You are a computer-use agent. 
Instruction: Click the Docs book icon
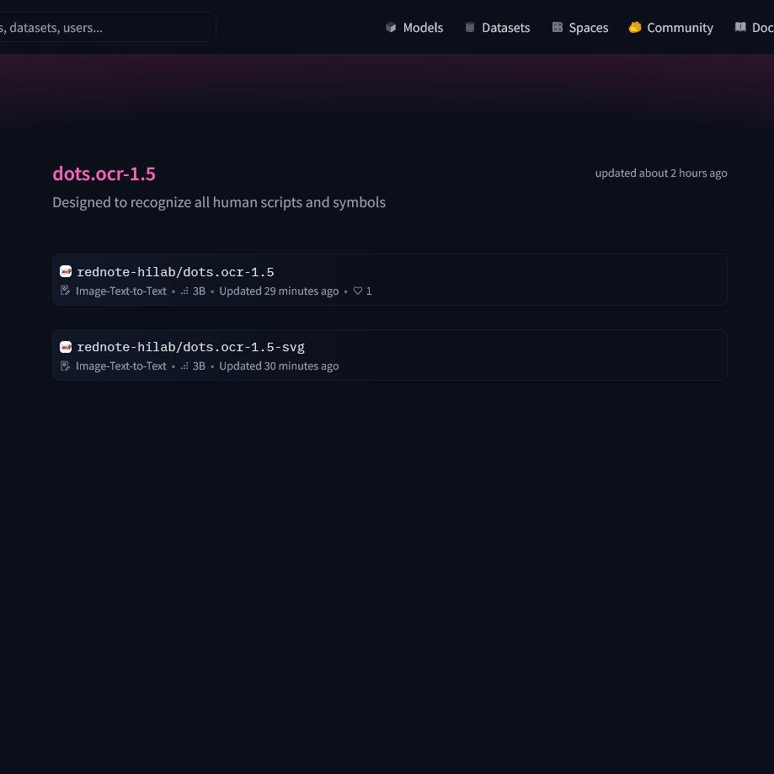[740, 27]
